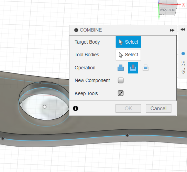Select the center point of the hole
The width and height of the screenshot is (187, 172).
[x=45, y=107]
